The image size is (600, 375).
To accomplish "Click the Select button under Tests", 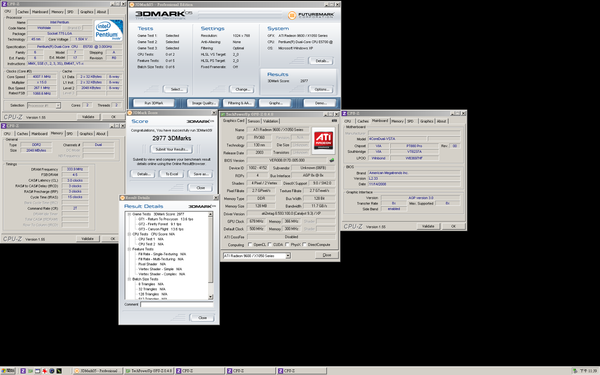I will 177,90.
